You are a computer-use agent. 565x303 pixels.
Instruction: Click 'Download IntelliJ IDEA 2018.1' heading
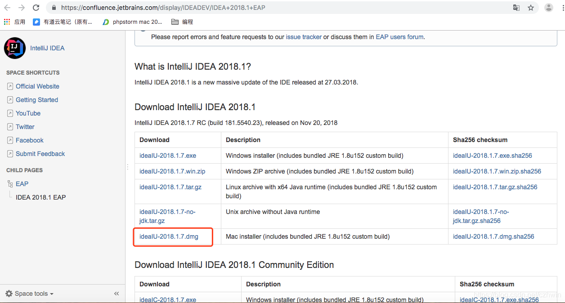(x=195, y=107)
